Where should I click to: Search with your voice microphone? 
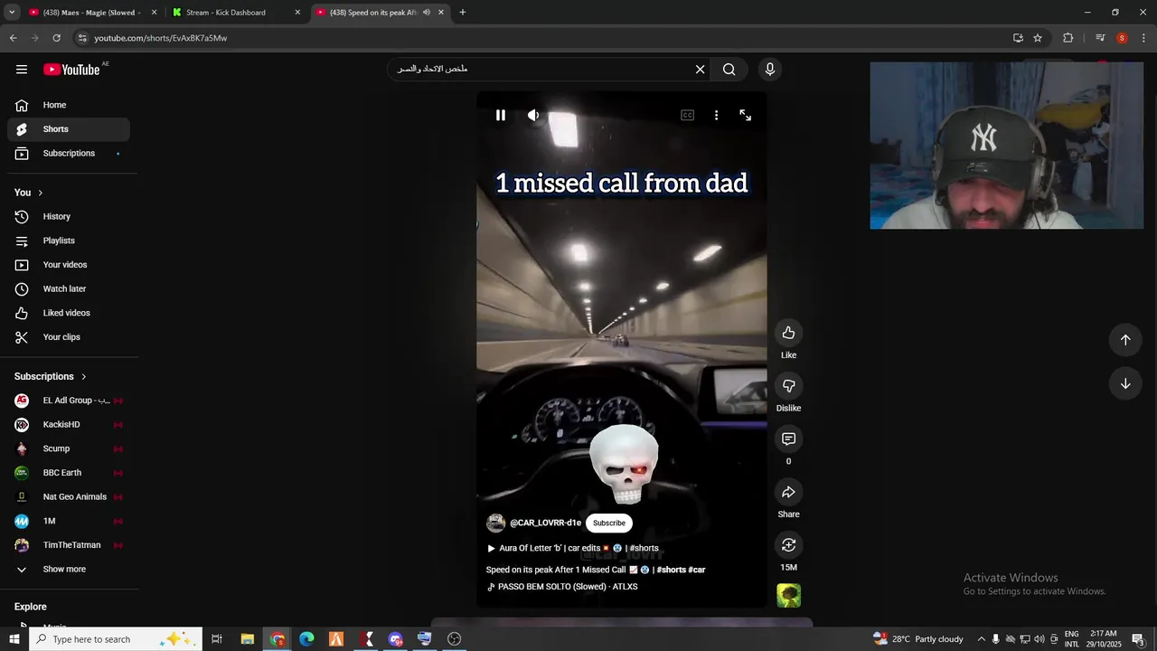(770, 70)
